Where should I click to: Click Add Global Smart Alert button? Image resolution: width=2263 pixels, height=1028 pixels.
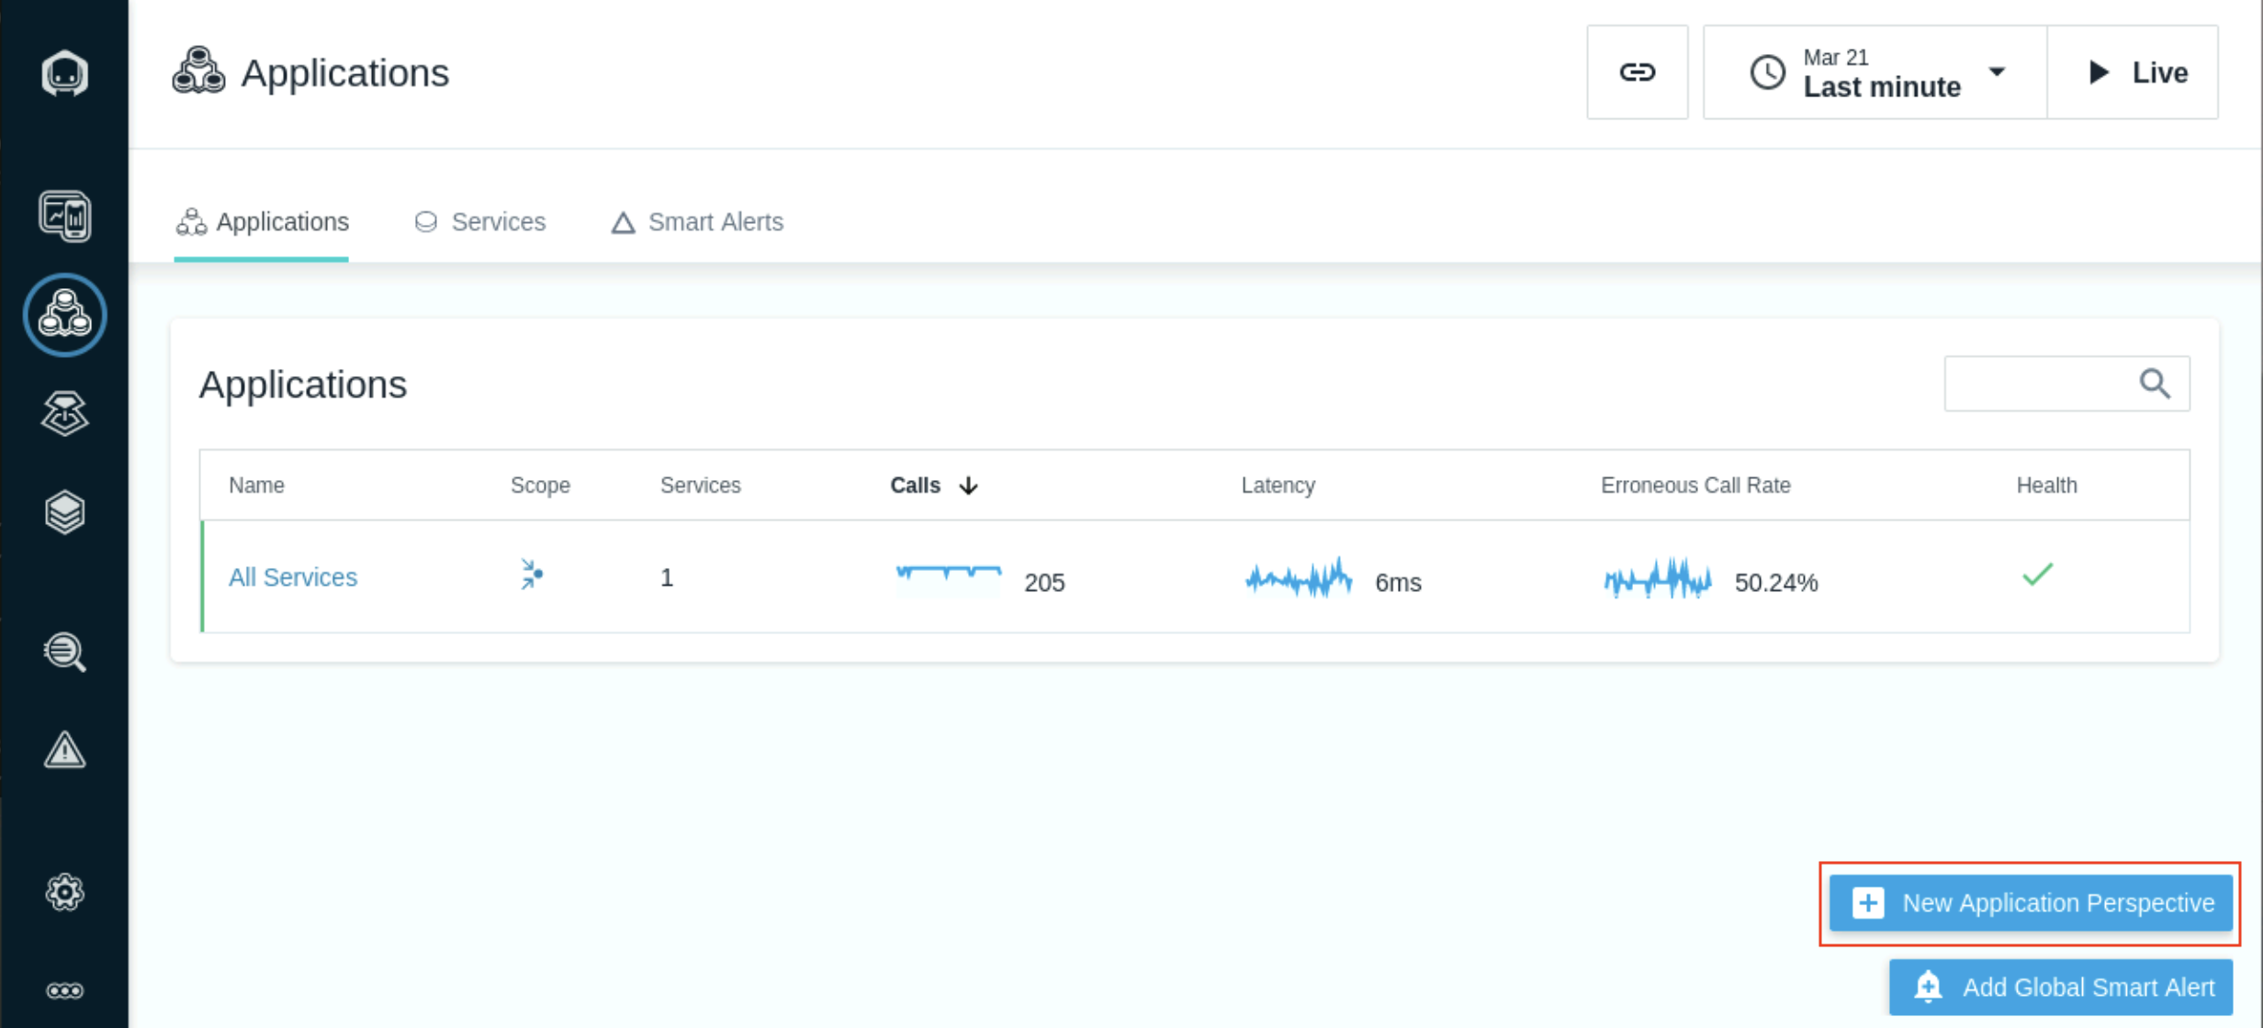[2061, 988]
